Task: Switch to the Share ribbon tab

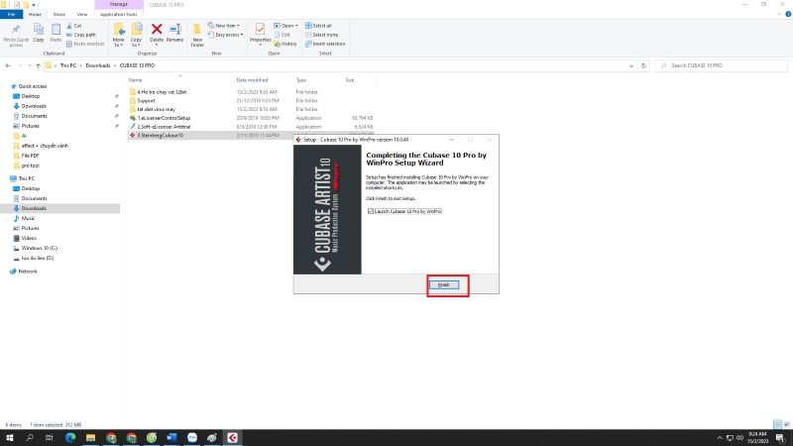Action: pos(59,14)
